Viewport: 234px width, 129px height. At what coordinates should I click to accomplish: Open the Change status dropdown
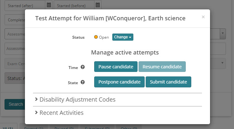[123, 37]
